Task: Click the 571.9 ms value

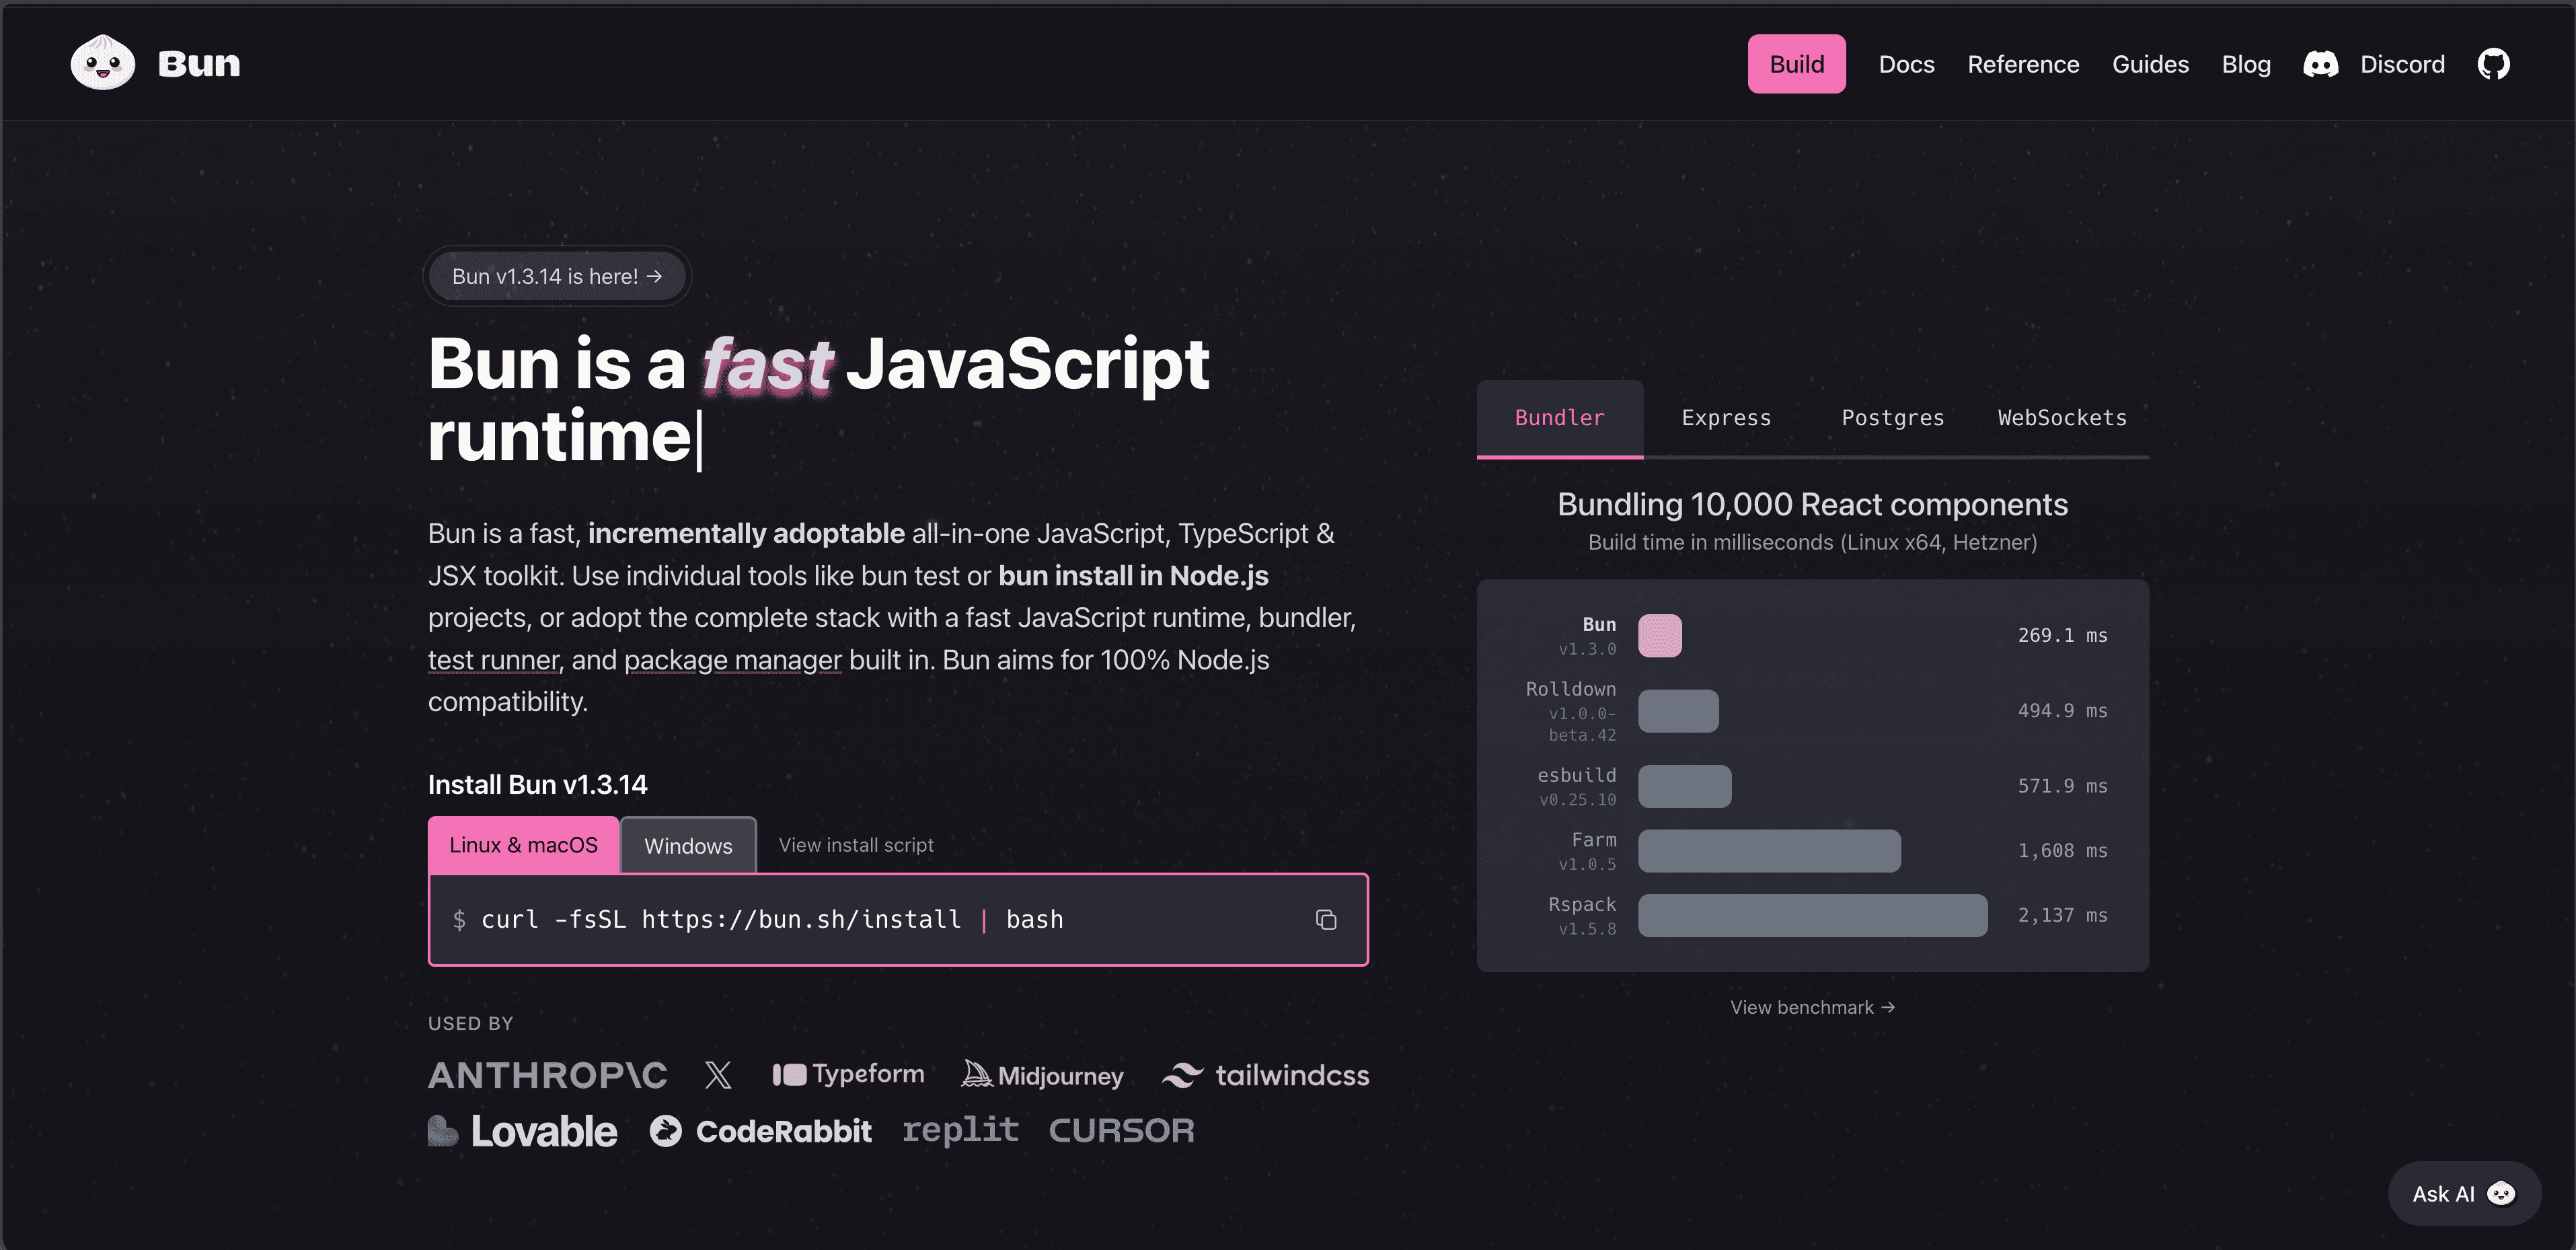Action: (x=2062, y=786)
